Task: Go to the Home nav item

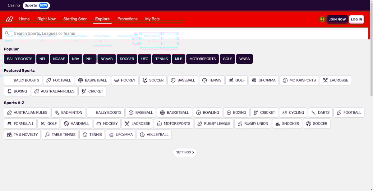Action: click(x=24, y=19)
